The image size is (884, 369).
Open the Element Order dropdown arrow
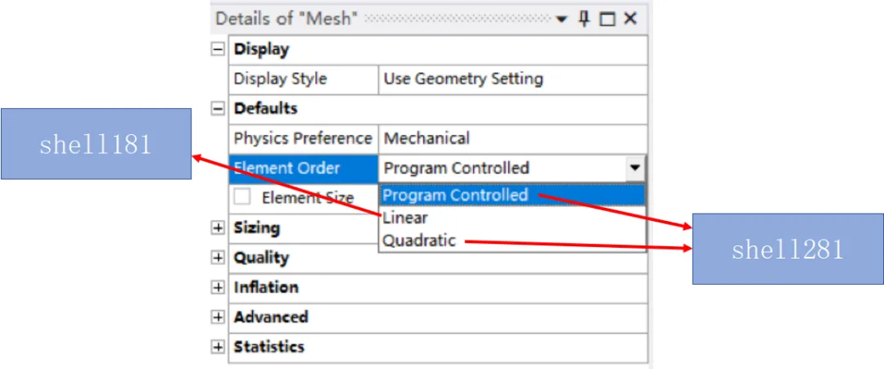(x=635, y=168)
